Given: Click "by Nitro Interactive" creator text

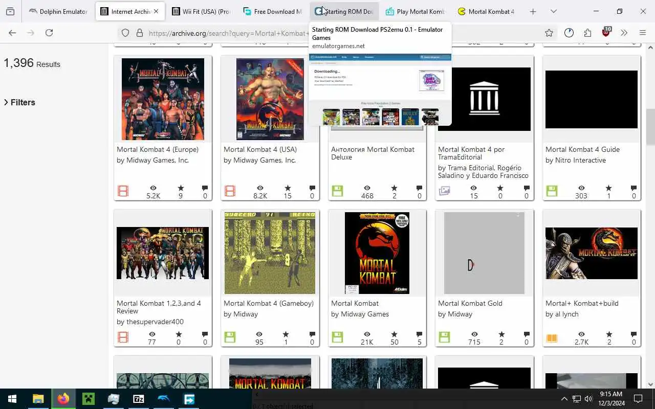Looking at the screenshot, I should click(x=576, y=160).
